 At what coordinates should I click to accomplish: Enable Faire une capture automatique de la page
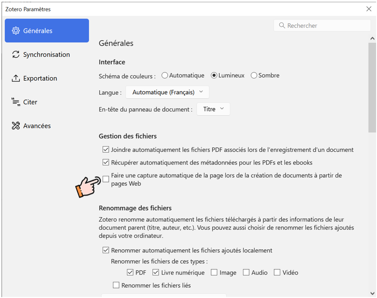[x=106, y=179]
